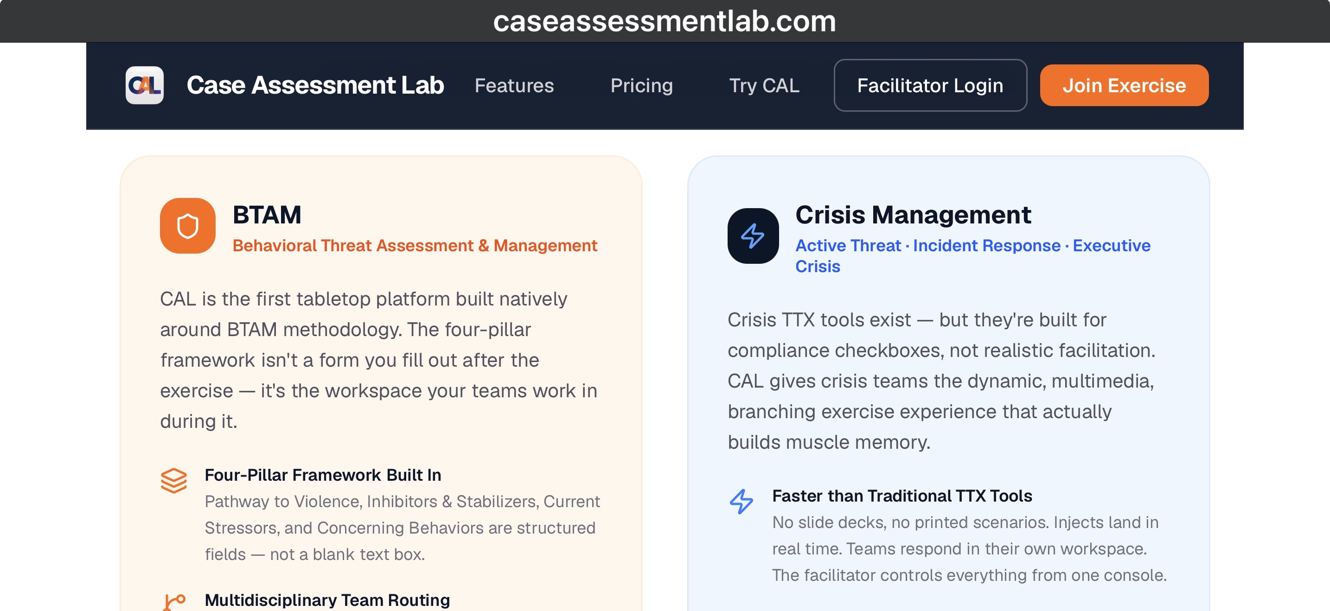Click the CAL logo icon
Viewport: 1330px width, 611px height.
tap(145, 85)
